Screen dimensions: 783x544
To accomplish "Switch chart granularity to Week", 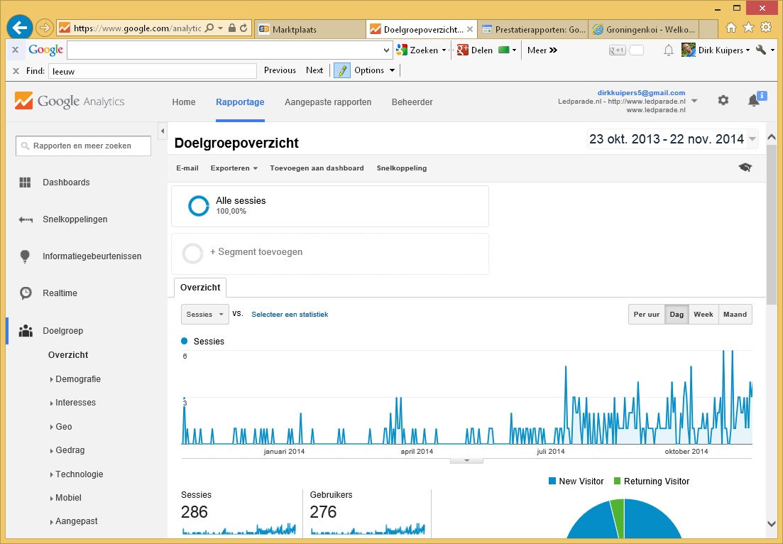I will [x=703, y=314].
